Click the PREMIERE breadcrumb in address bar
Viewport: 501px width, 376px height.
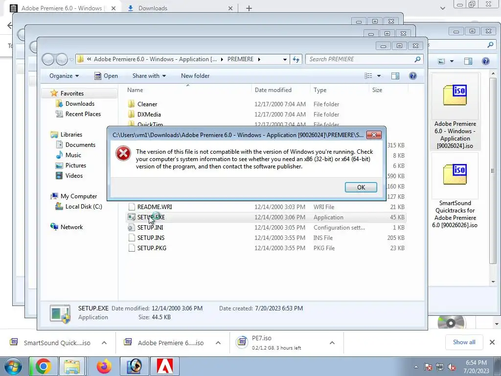pyautogui.click(x=240, y=59)
